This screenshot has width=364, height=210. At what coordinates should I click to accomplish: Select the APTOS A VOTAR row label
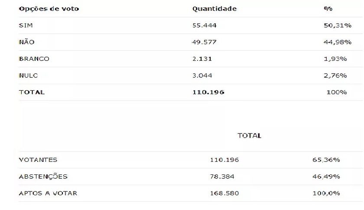(48, 193)
